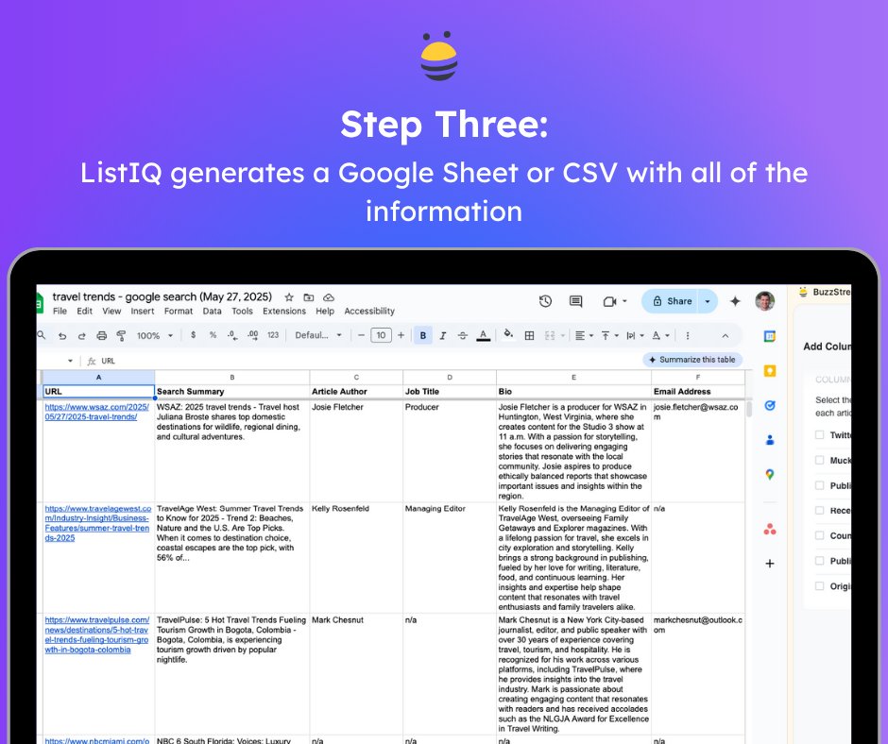
Task: Decrease decimal places
Action: 232,335
